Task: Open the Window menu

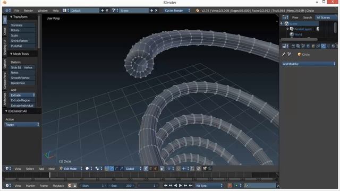Action: (x=42, y=11)
